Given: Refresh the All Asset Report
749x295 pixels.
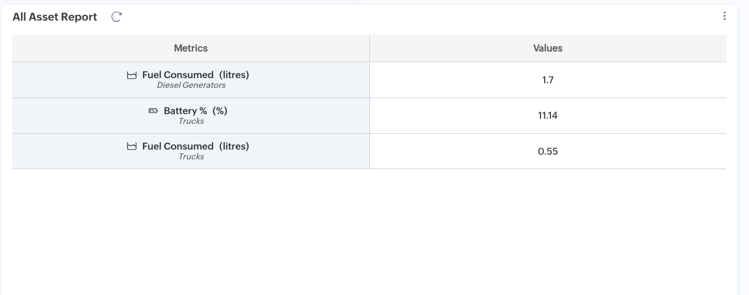Looking at the screenshot, I should 117,17.
